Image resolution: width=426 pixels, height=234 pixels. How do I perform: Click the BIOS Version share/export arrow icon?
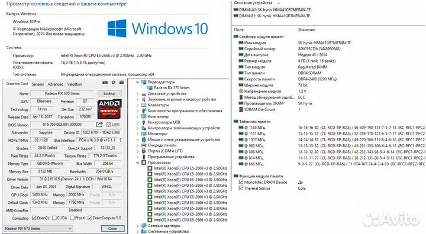[x=99, y=125]
